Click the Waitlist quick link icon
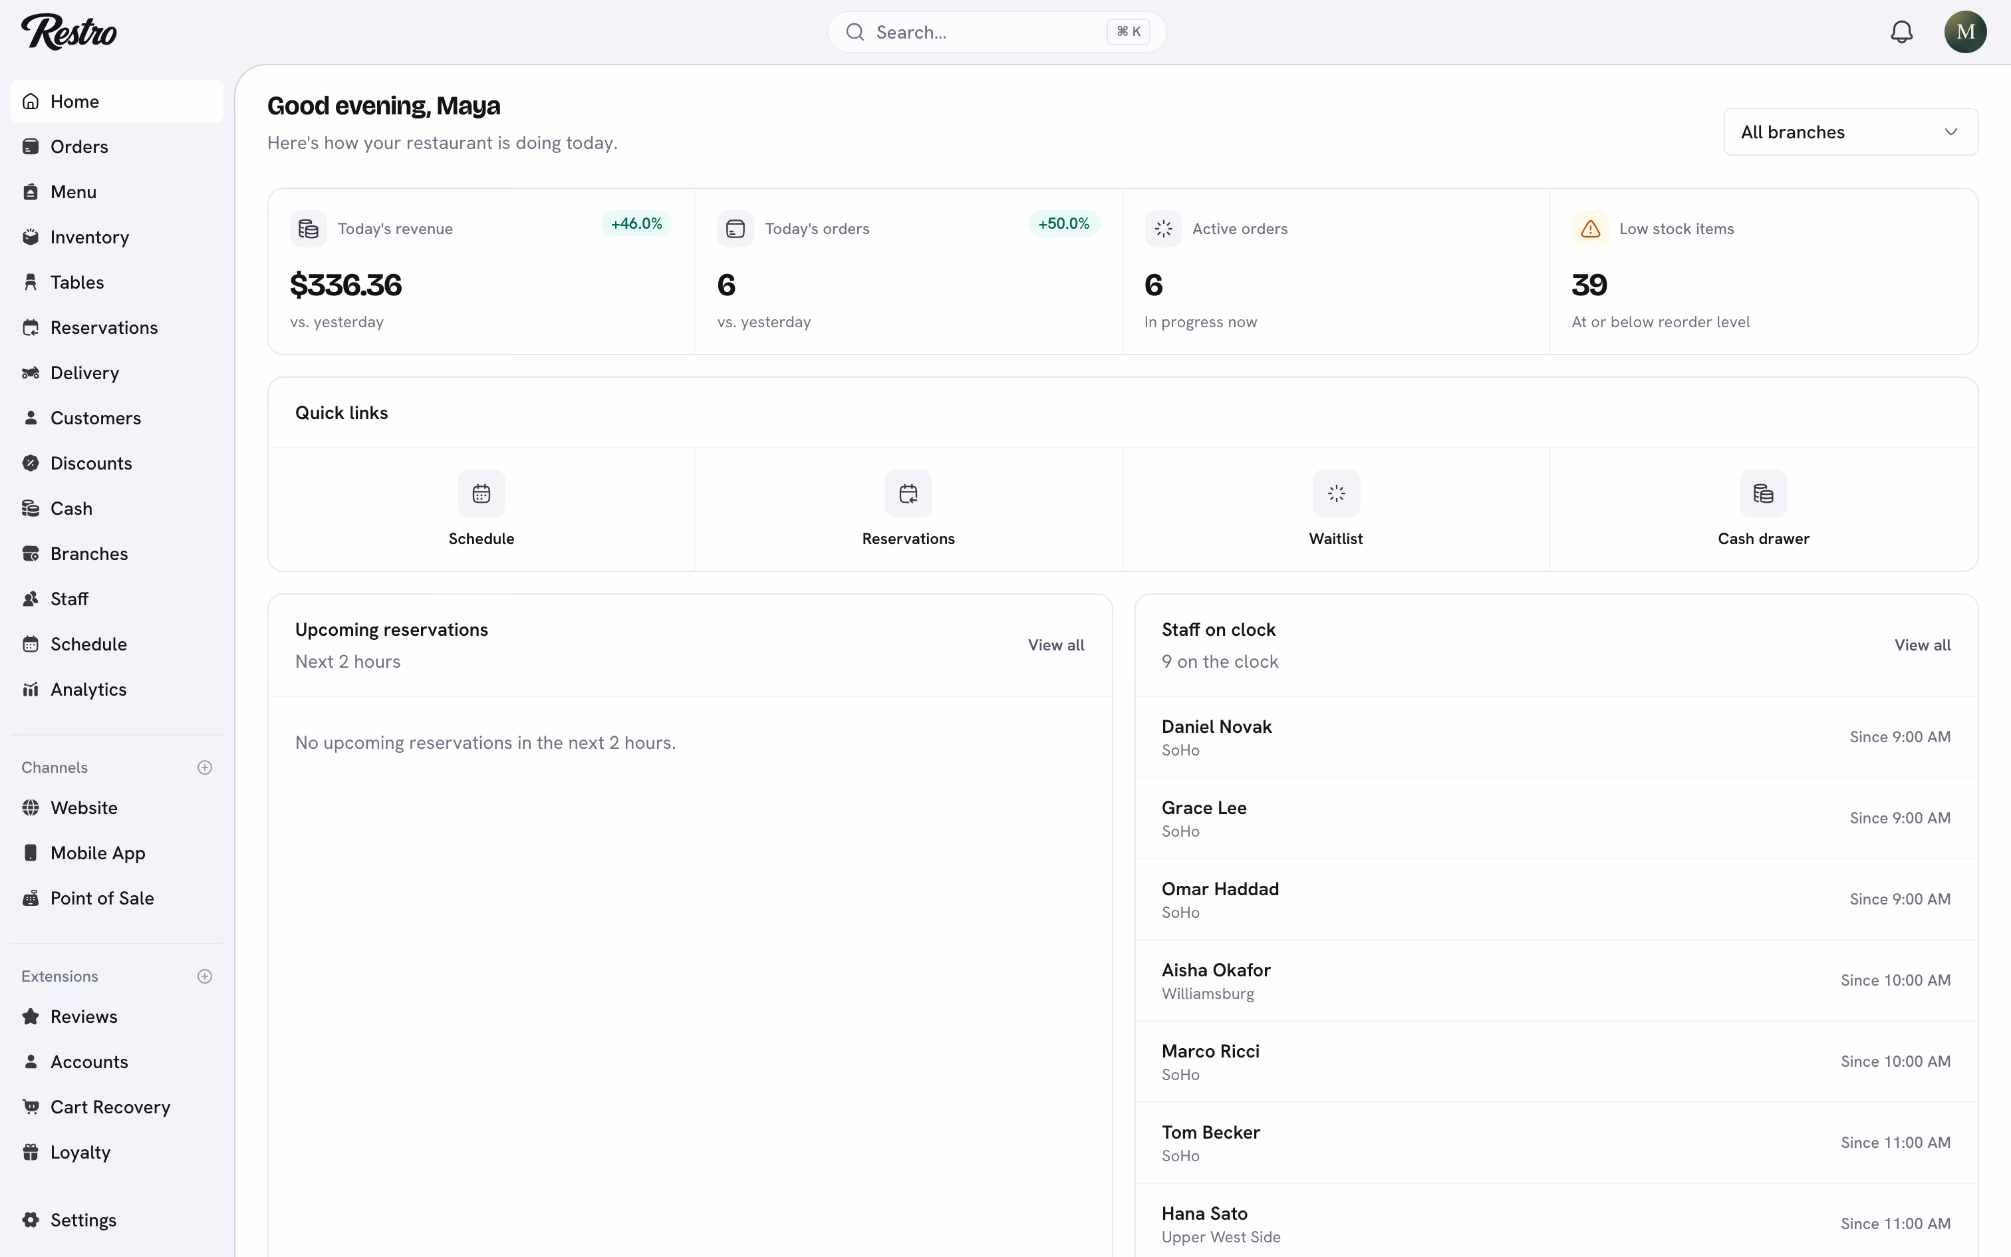 point(1336,493)
